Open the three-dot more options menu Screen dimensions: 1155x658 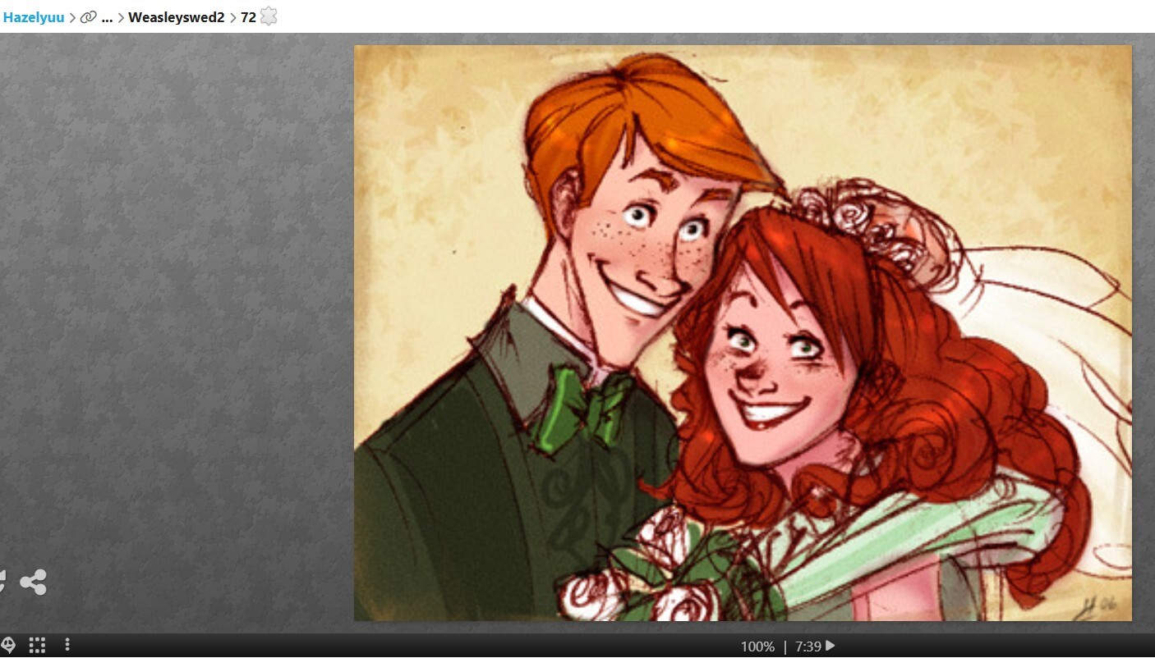67,645
